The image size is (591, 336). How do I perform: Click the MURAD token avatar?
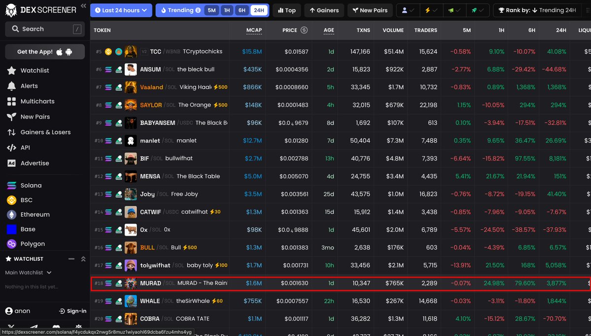coord(131,283)
